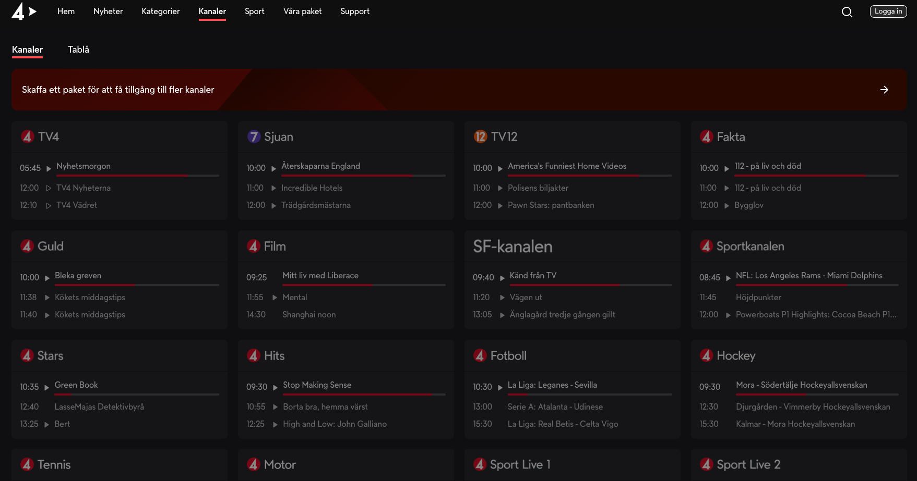The image size is (917, 481).
Task: Open the Våra paket page
Action: point(302,11)
